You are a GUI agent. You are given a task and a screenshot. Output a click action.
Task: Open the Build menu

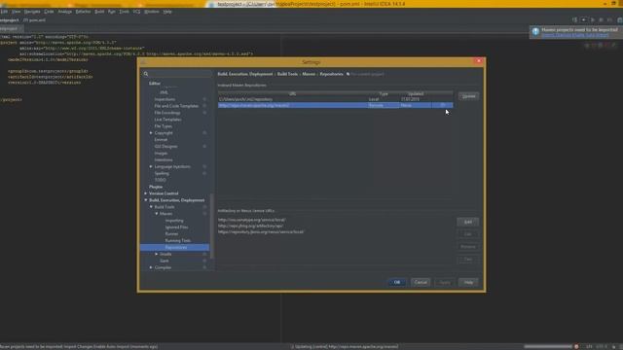(99, 12)
